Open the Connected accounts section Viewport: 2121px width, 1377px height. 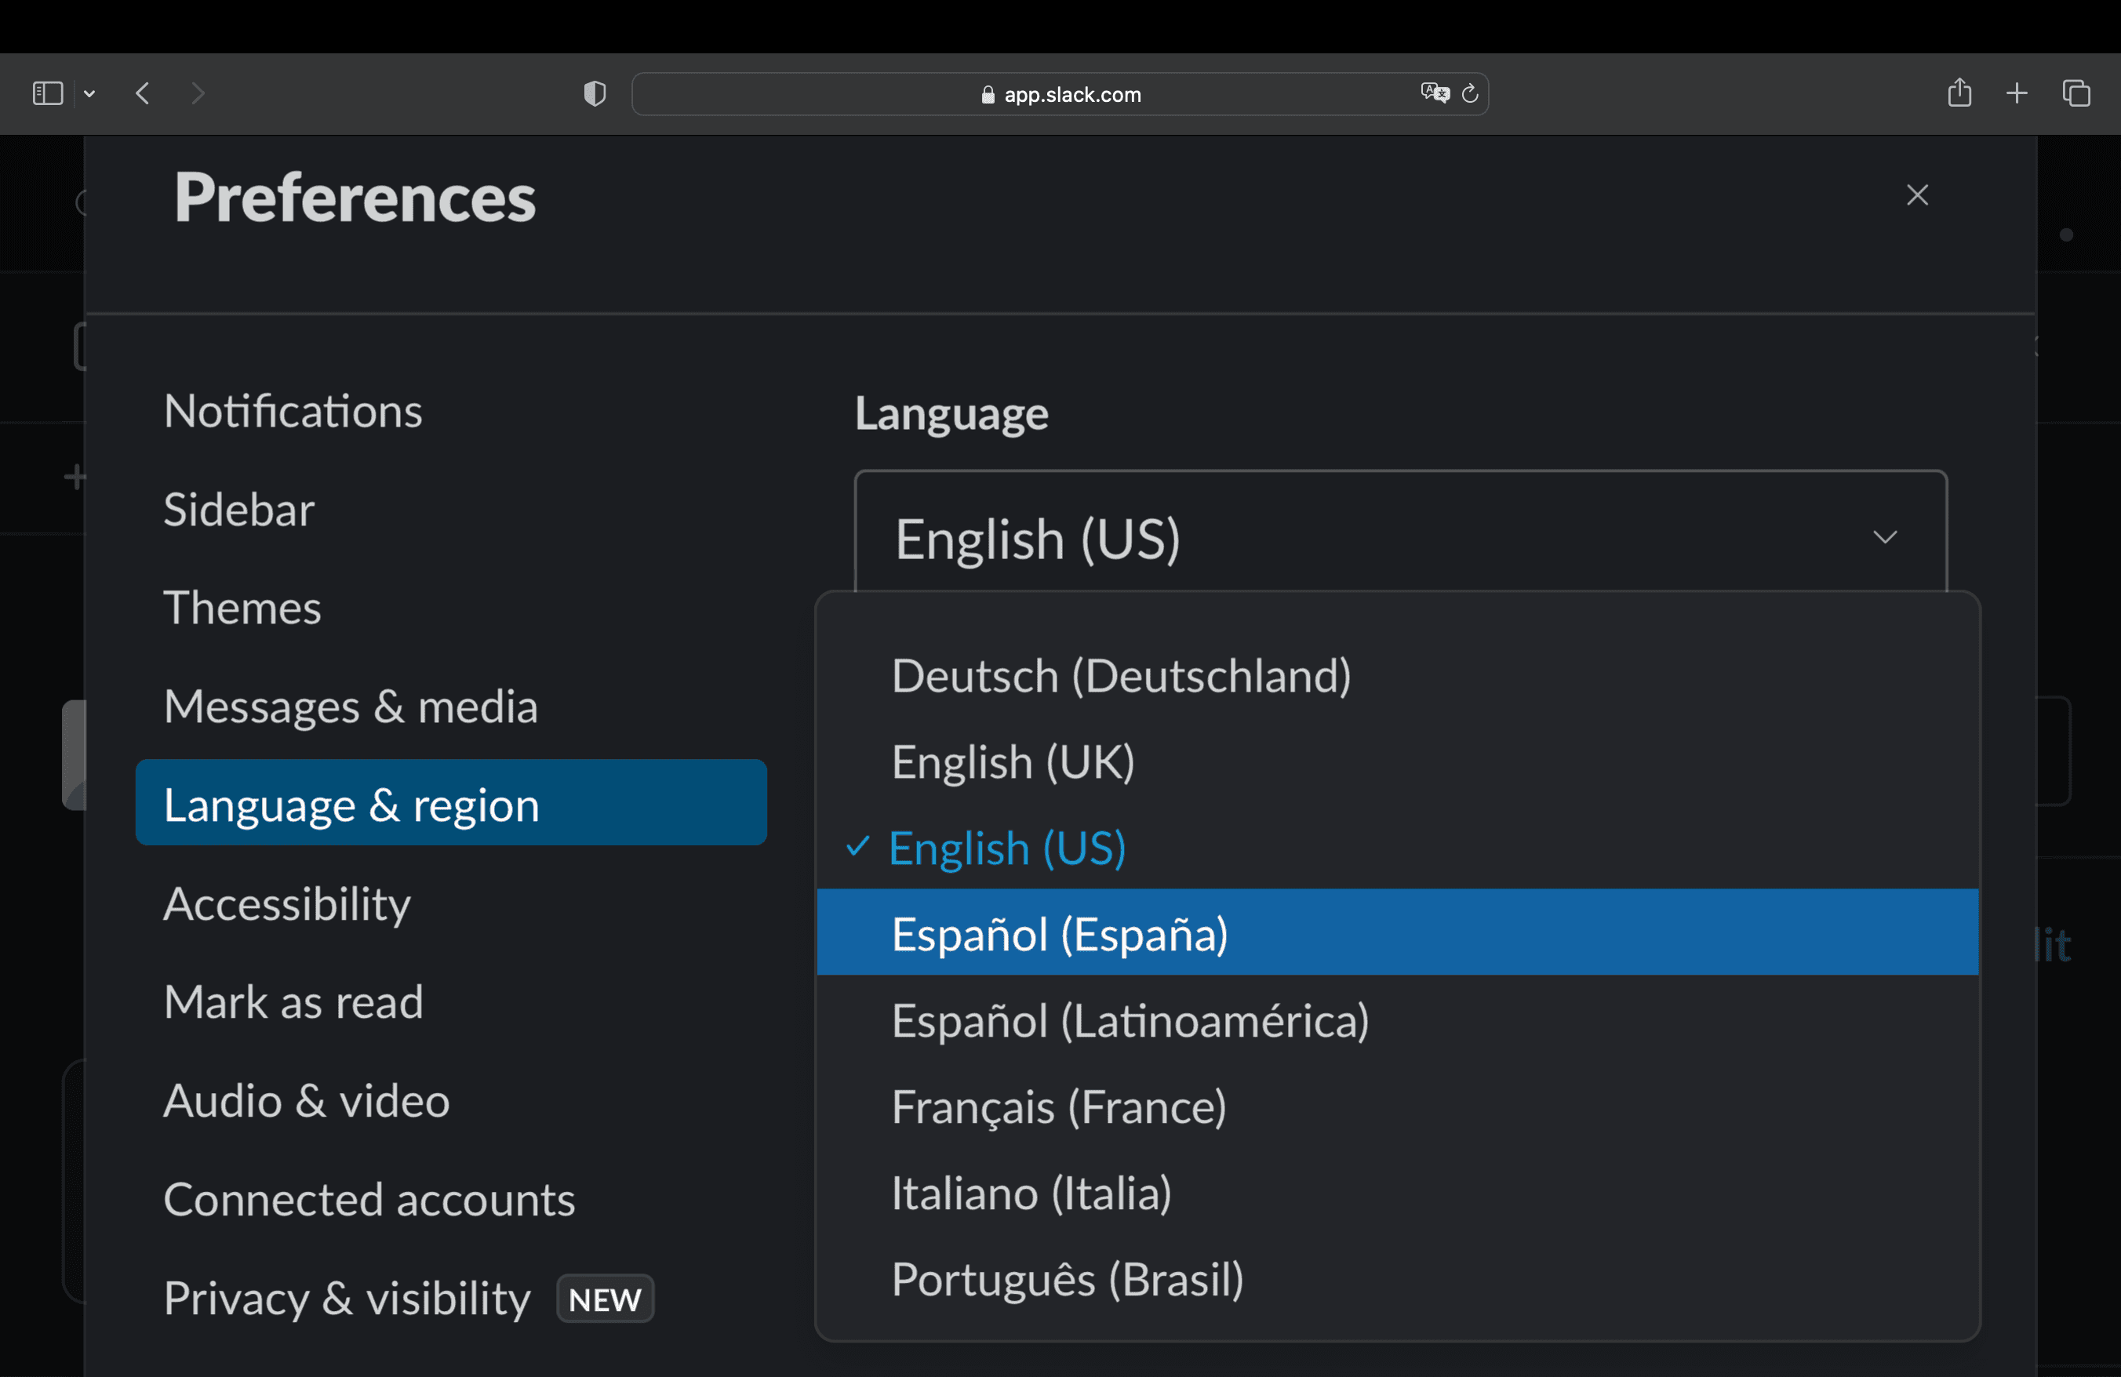(x=369, y=1200)
